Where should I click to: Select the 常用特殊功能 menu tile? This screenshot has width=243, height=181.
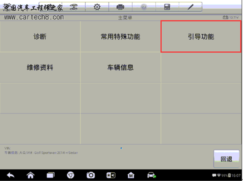(120, 37)
